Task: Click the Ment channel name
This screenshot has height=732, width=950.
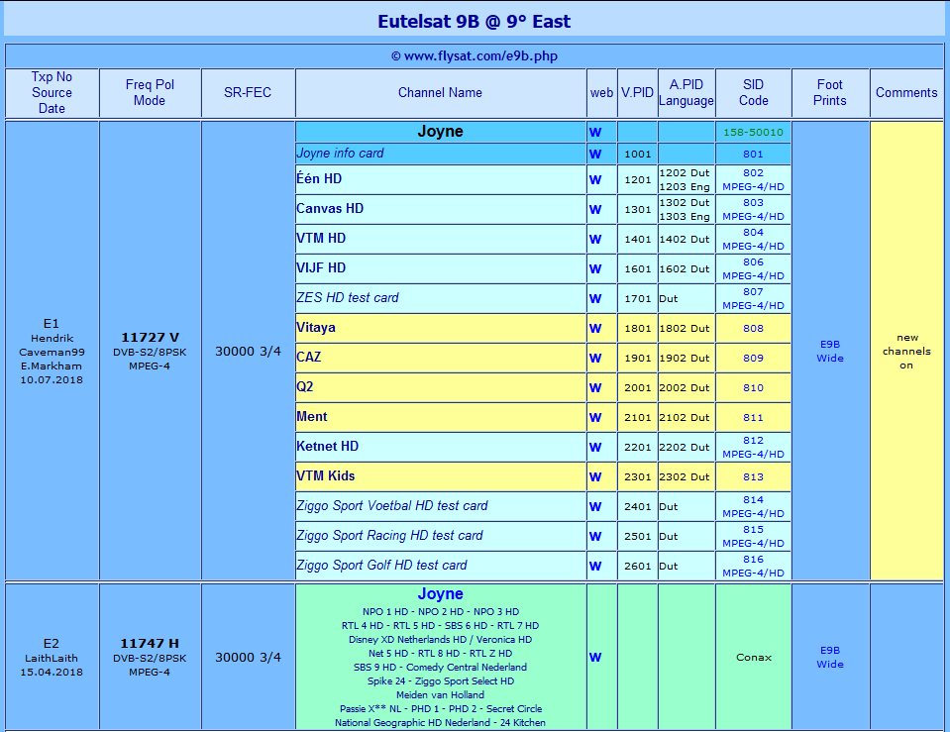Action: pos(311,416)
